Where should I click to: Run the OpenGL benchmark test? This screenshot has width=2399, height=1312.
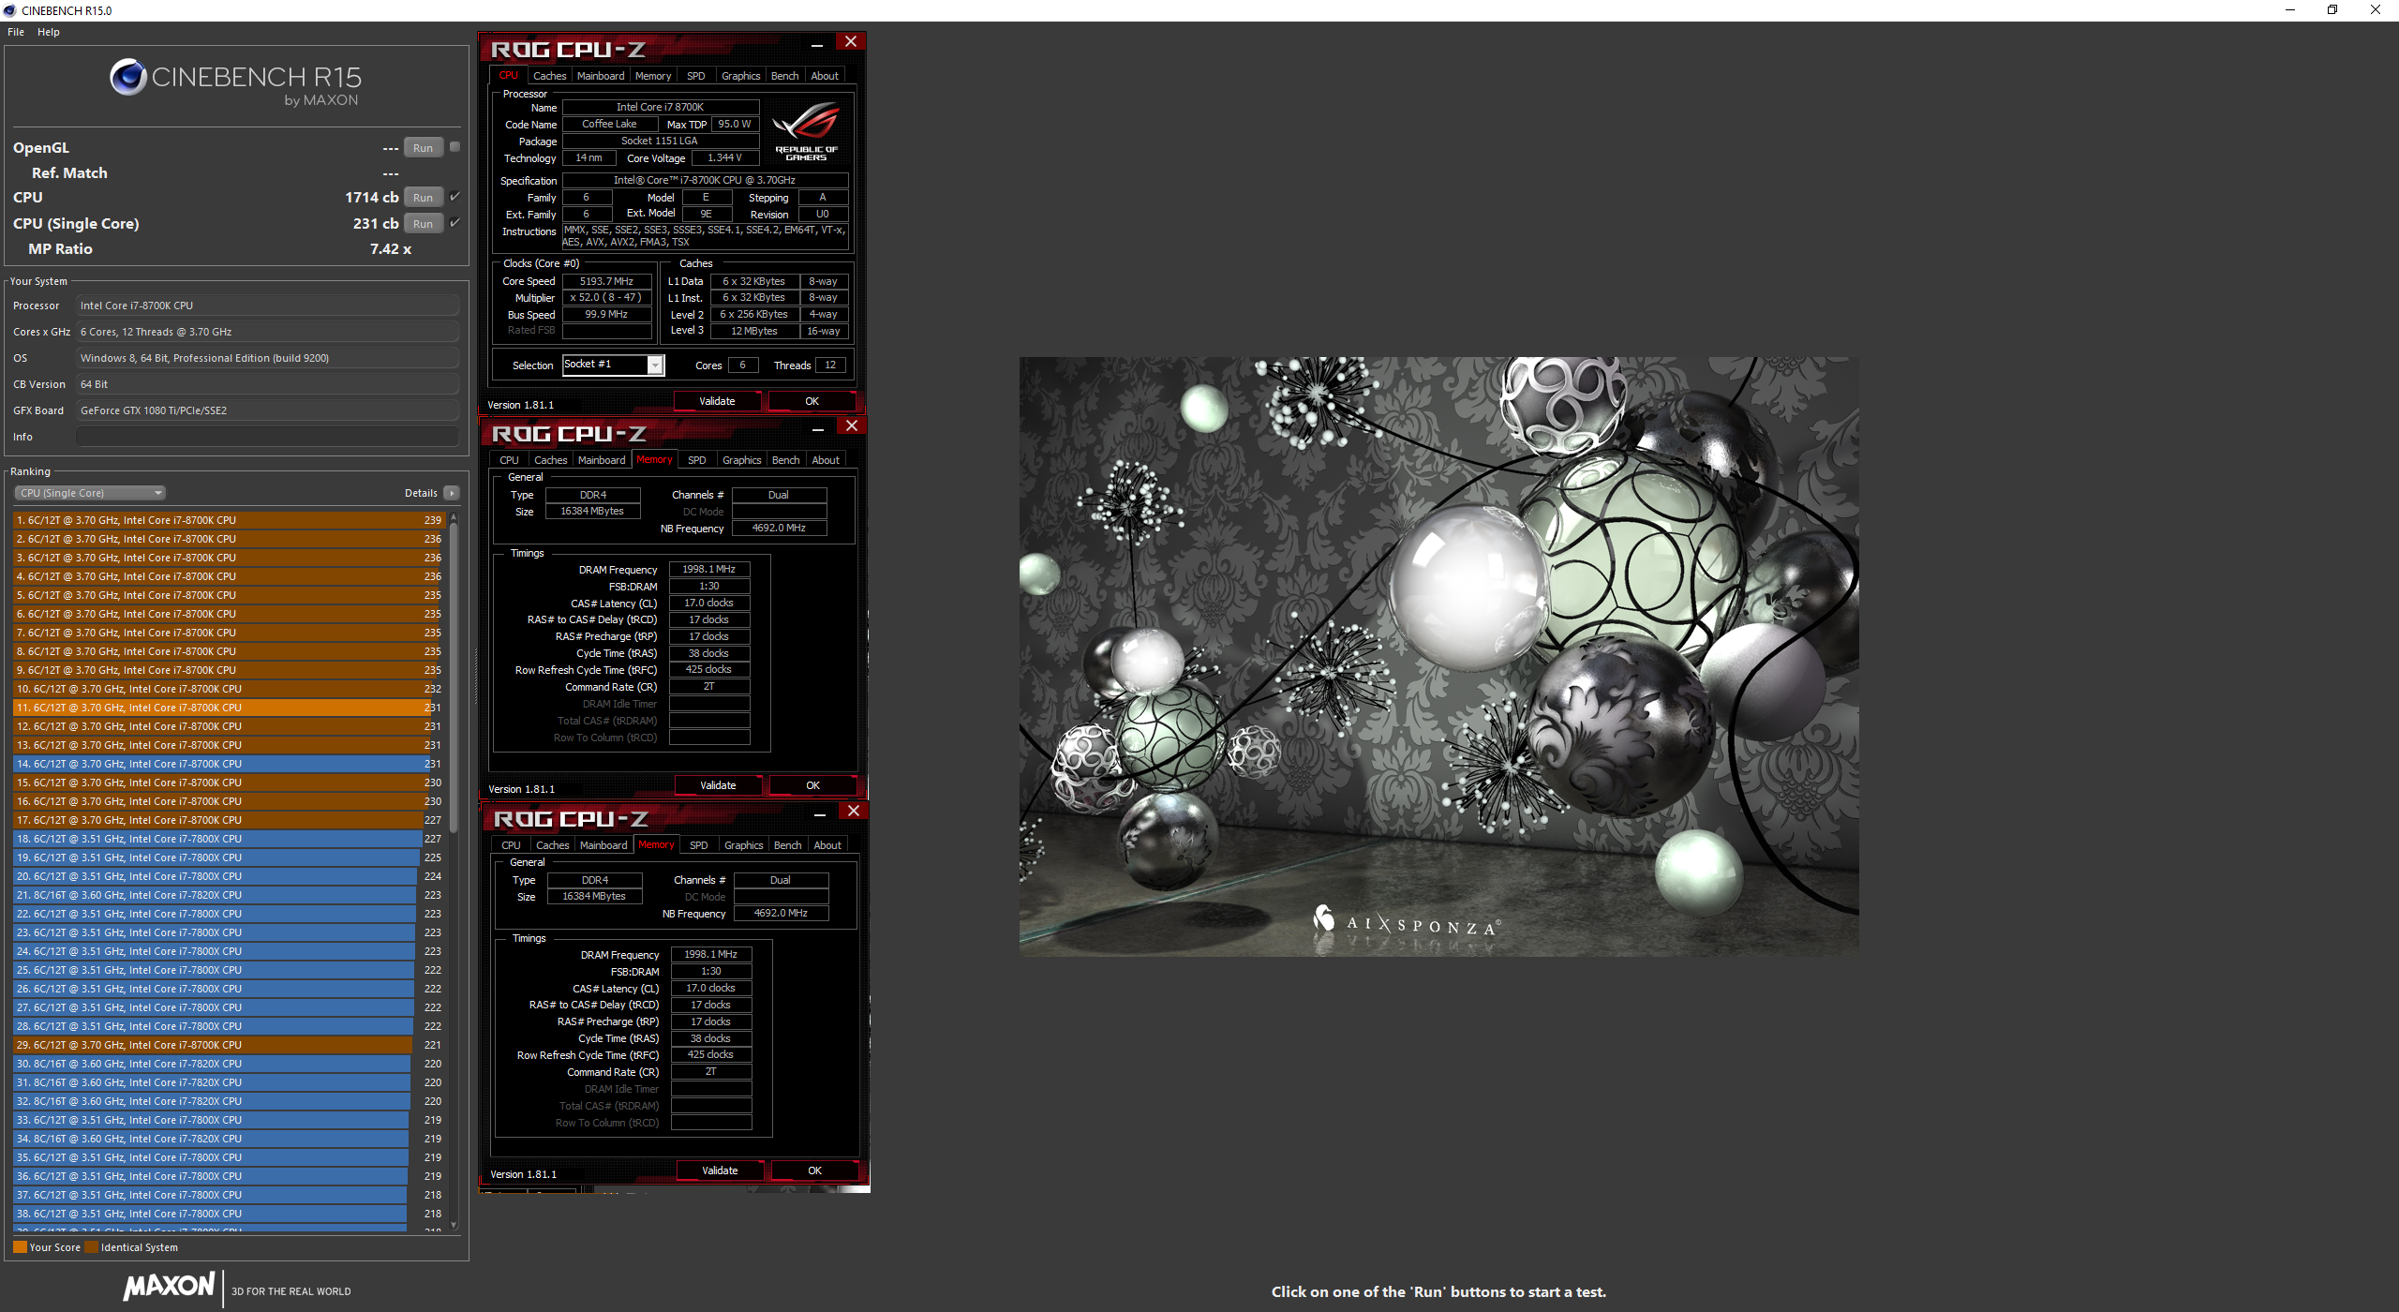[423, 148]
